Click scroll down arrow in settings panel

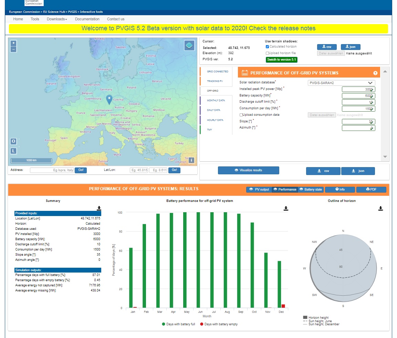(385, 157)
